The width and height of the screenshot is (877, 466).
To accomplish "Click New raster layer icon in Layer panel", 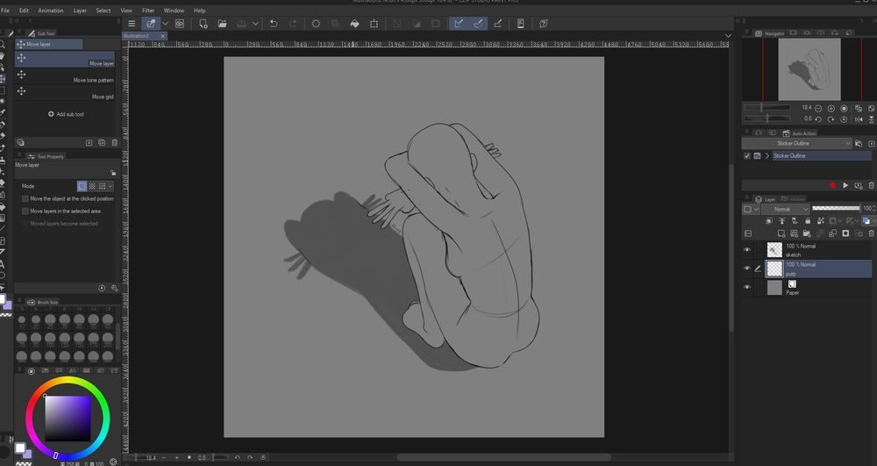I will coord(781,233).
